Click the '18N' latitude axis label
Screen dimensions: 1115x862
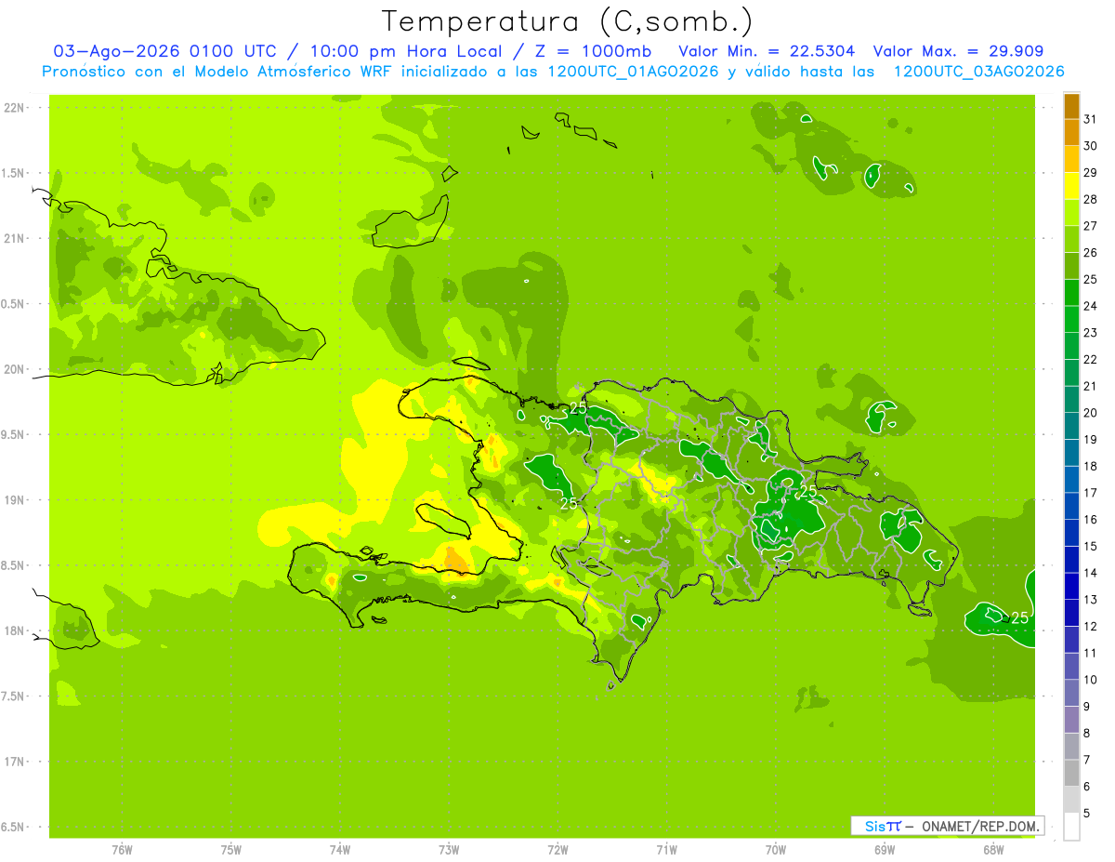pyautogui.click(x=16, y=630)
